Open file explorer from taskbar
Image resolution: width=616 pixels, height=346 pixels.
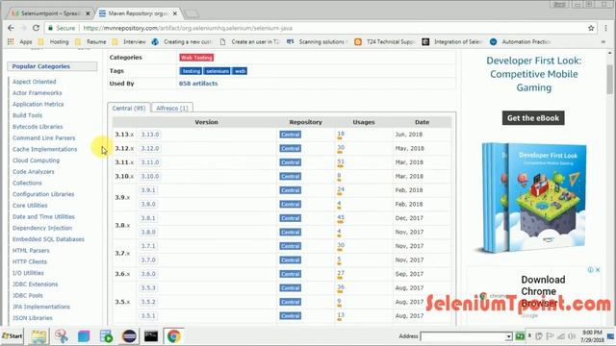38,336
